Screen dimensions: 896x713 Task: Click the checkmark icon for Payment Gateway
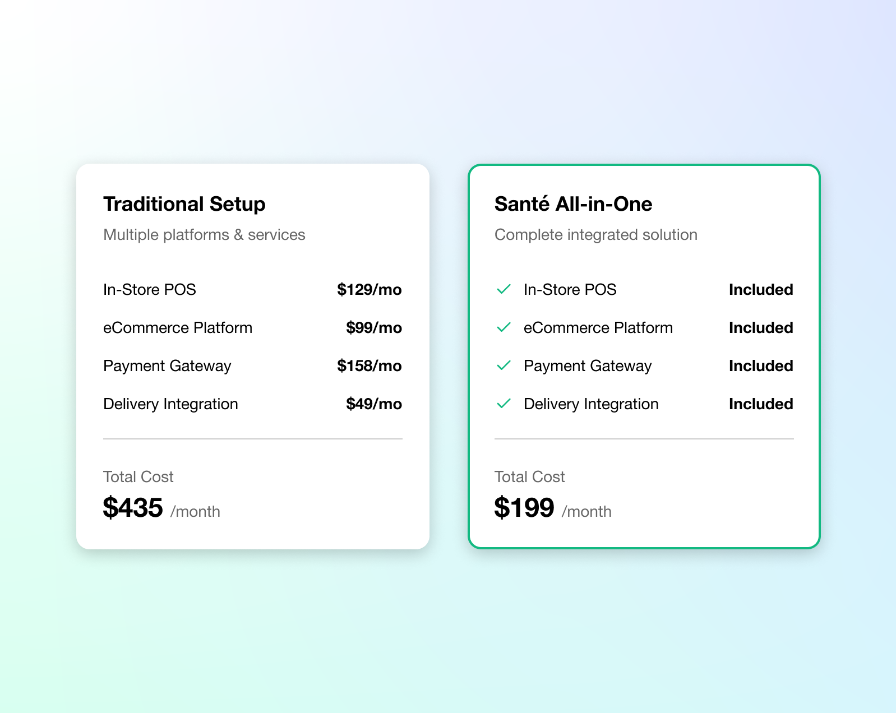[x=504, y=365]
